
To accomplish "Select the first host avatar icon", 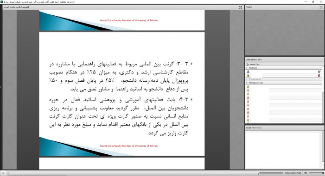I will (248, 72).
